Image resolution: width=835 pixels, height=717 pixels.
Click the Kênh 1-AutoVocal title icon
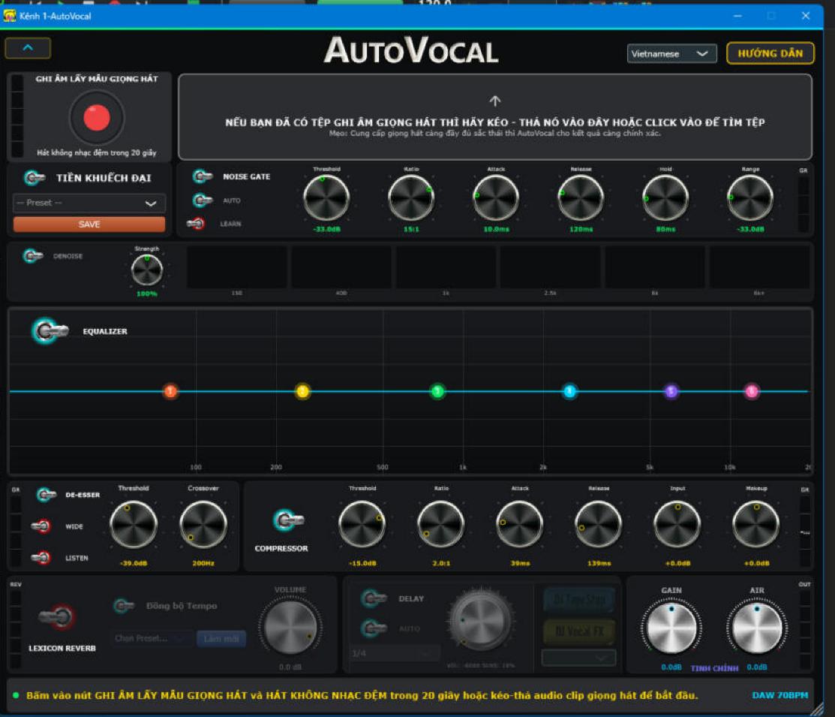click(x=10, y=16)
